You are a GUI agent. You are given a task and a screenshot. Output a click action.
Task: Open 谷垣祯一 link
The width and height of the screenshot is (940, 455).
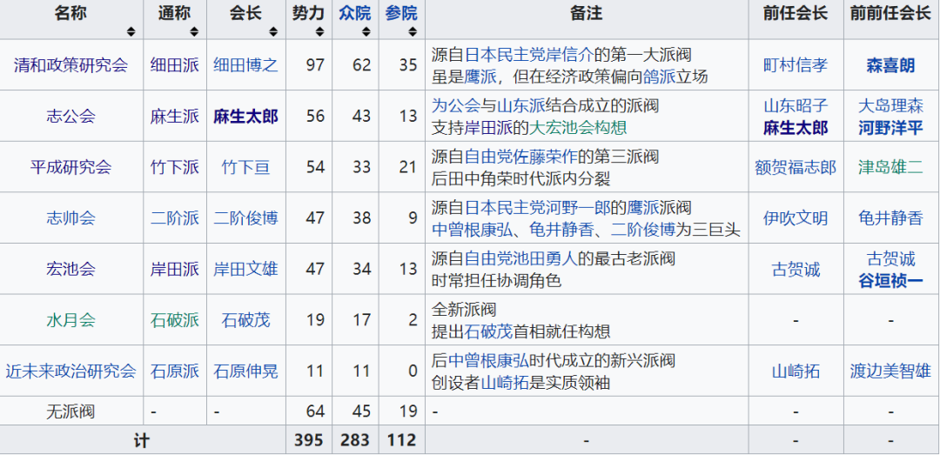[890, 280]
